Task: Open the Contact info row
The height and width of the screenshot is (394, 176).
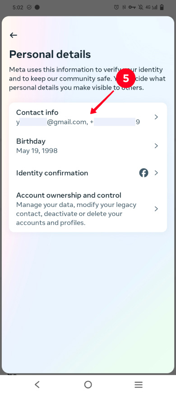Action: 88,117
